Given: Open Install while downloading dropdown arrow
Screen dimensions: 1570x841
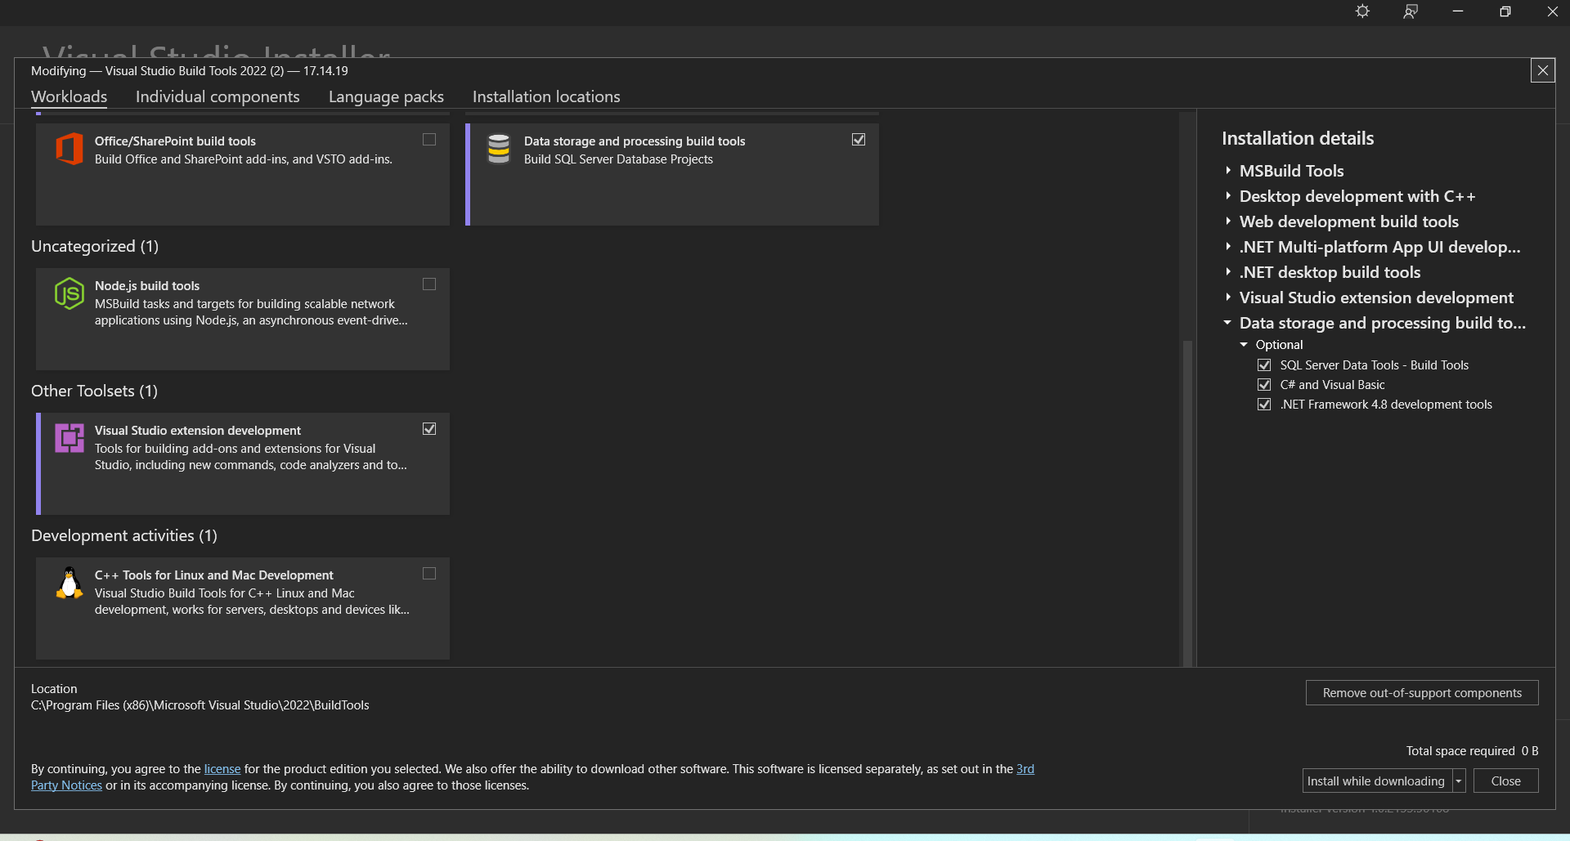Looking at the screenshot, I should tap(1459, 781).
